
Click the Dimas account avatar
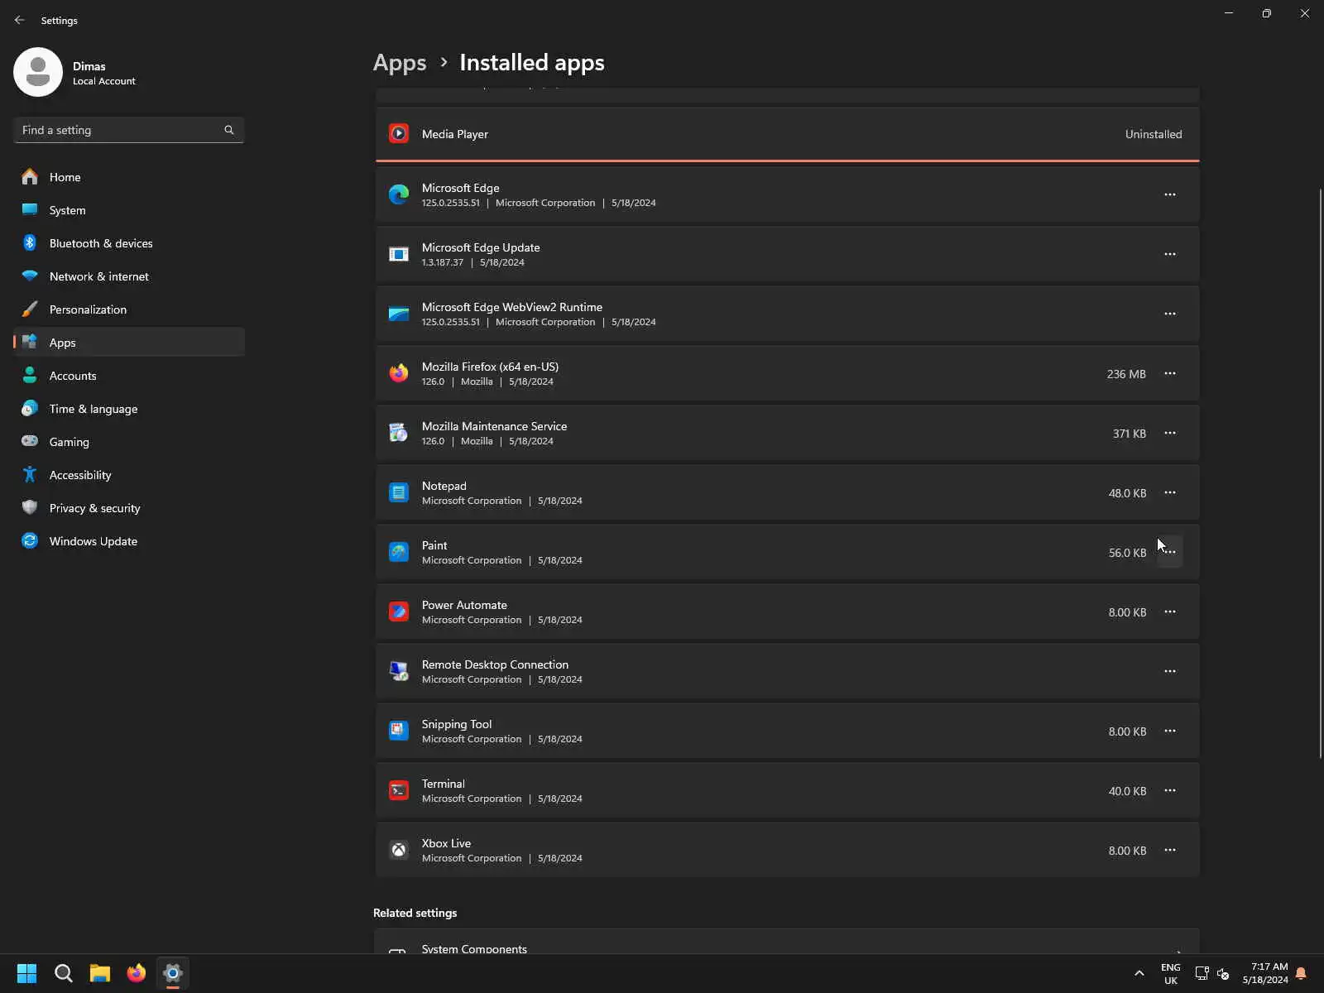(38, 72)
